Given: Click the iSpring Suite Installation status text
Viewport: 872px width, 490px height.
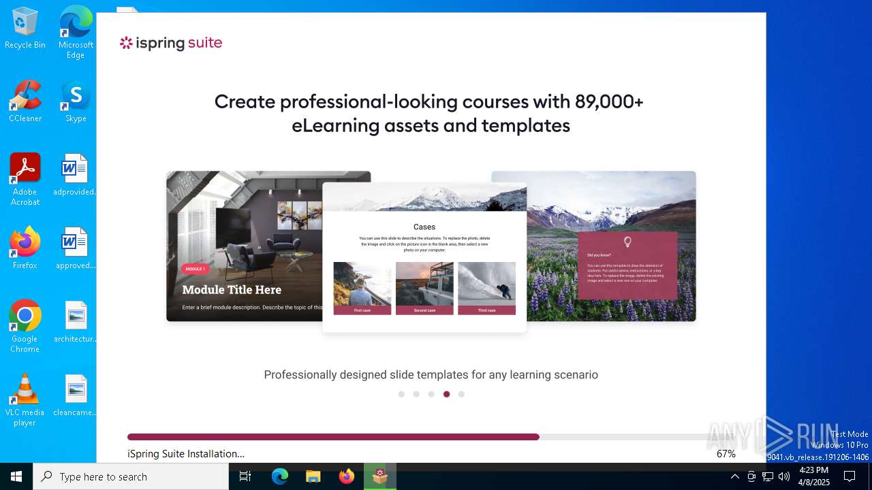Looking at the screenshot, I should pos(186,454).
